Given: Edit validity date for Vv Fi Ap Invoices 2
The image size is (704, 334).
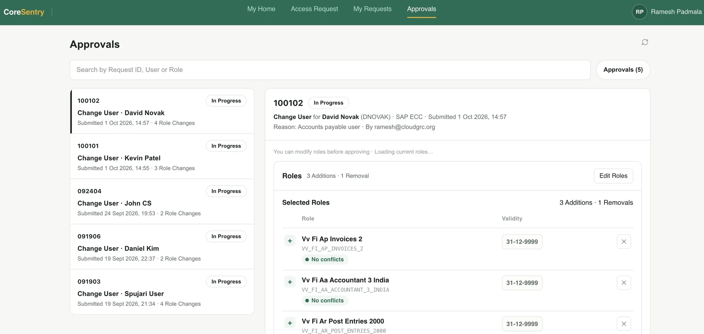Looking at the screenshot, I should tap(522, 242).
